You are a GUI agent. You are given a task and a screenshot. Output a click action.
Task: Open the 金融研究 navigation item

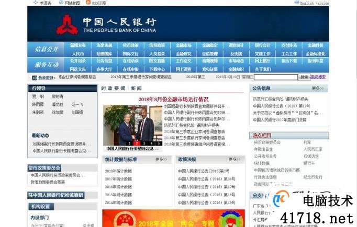[184, 54]
